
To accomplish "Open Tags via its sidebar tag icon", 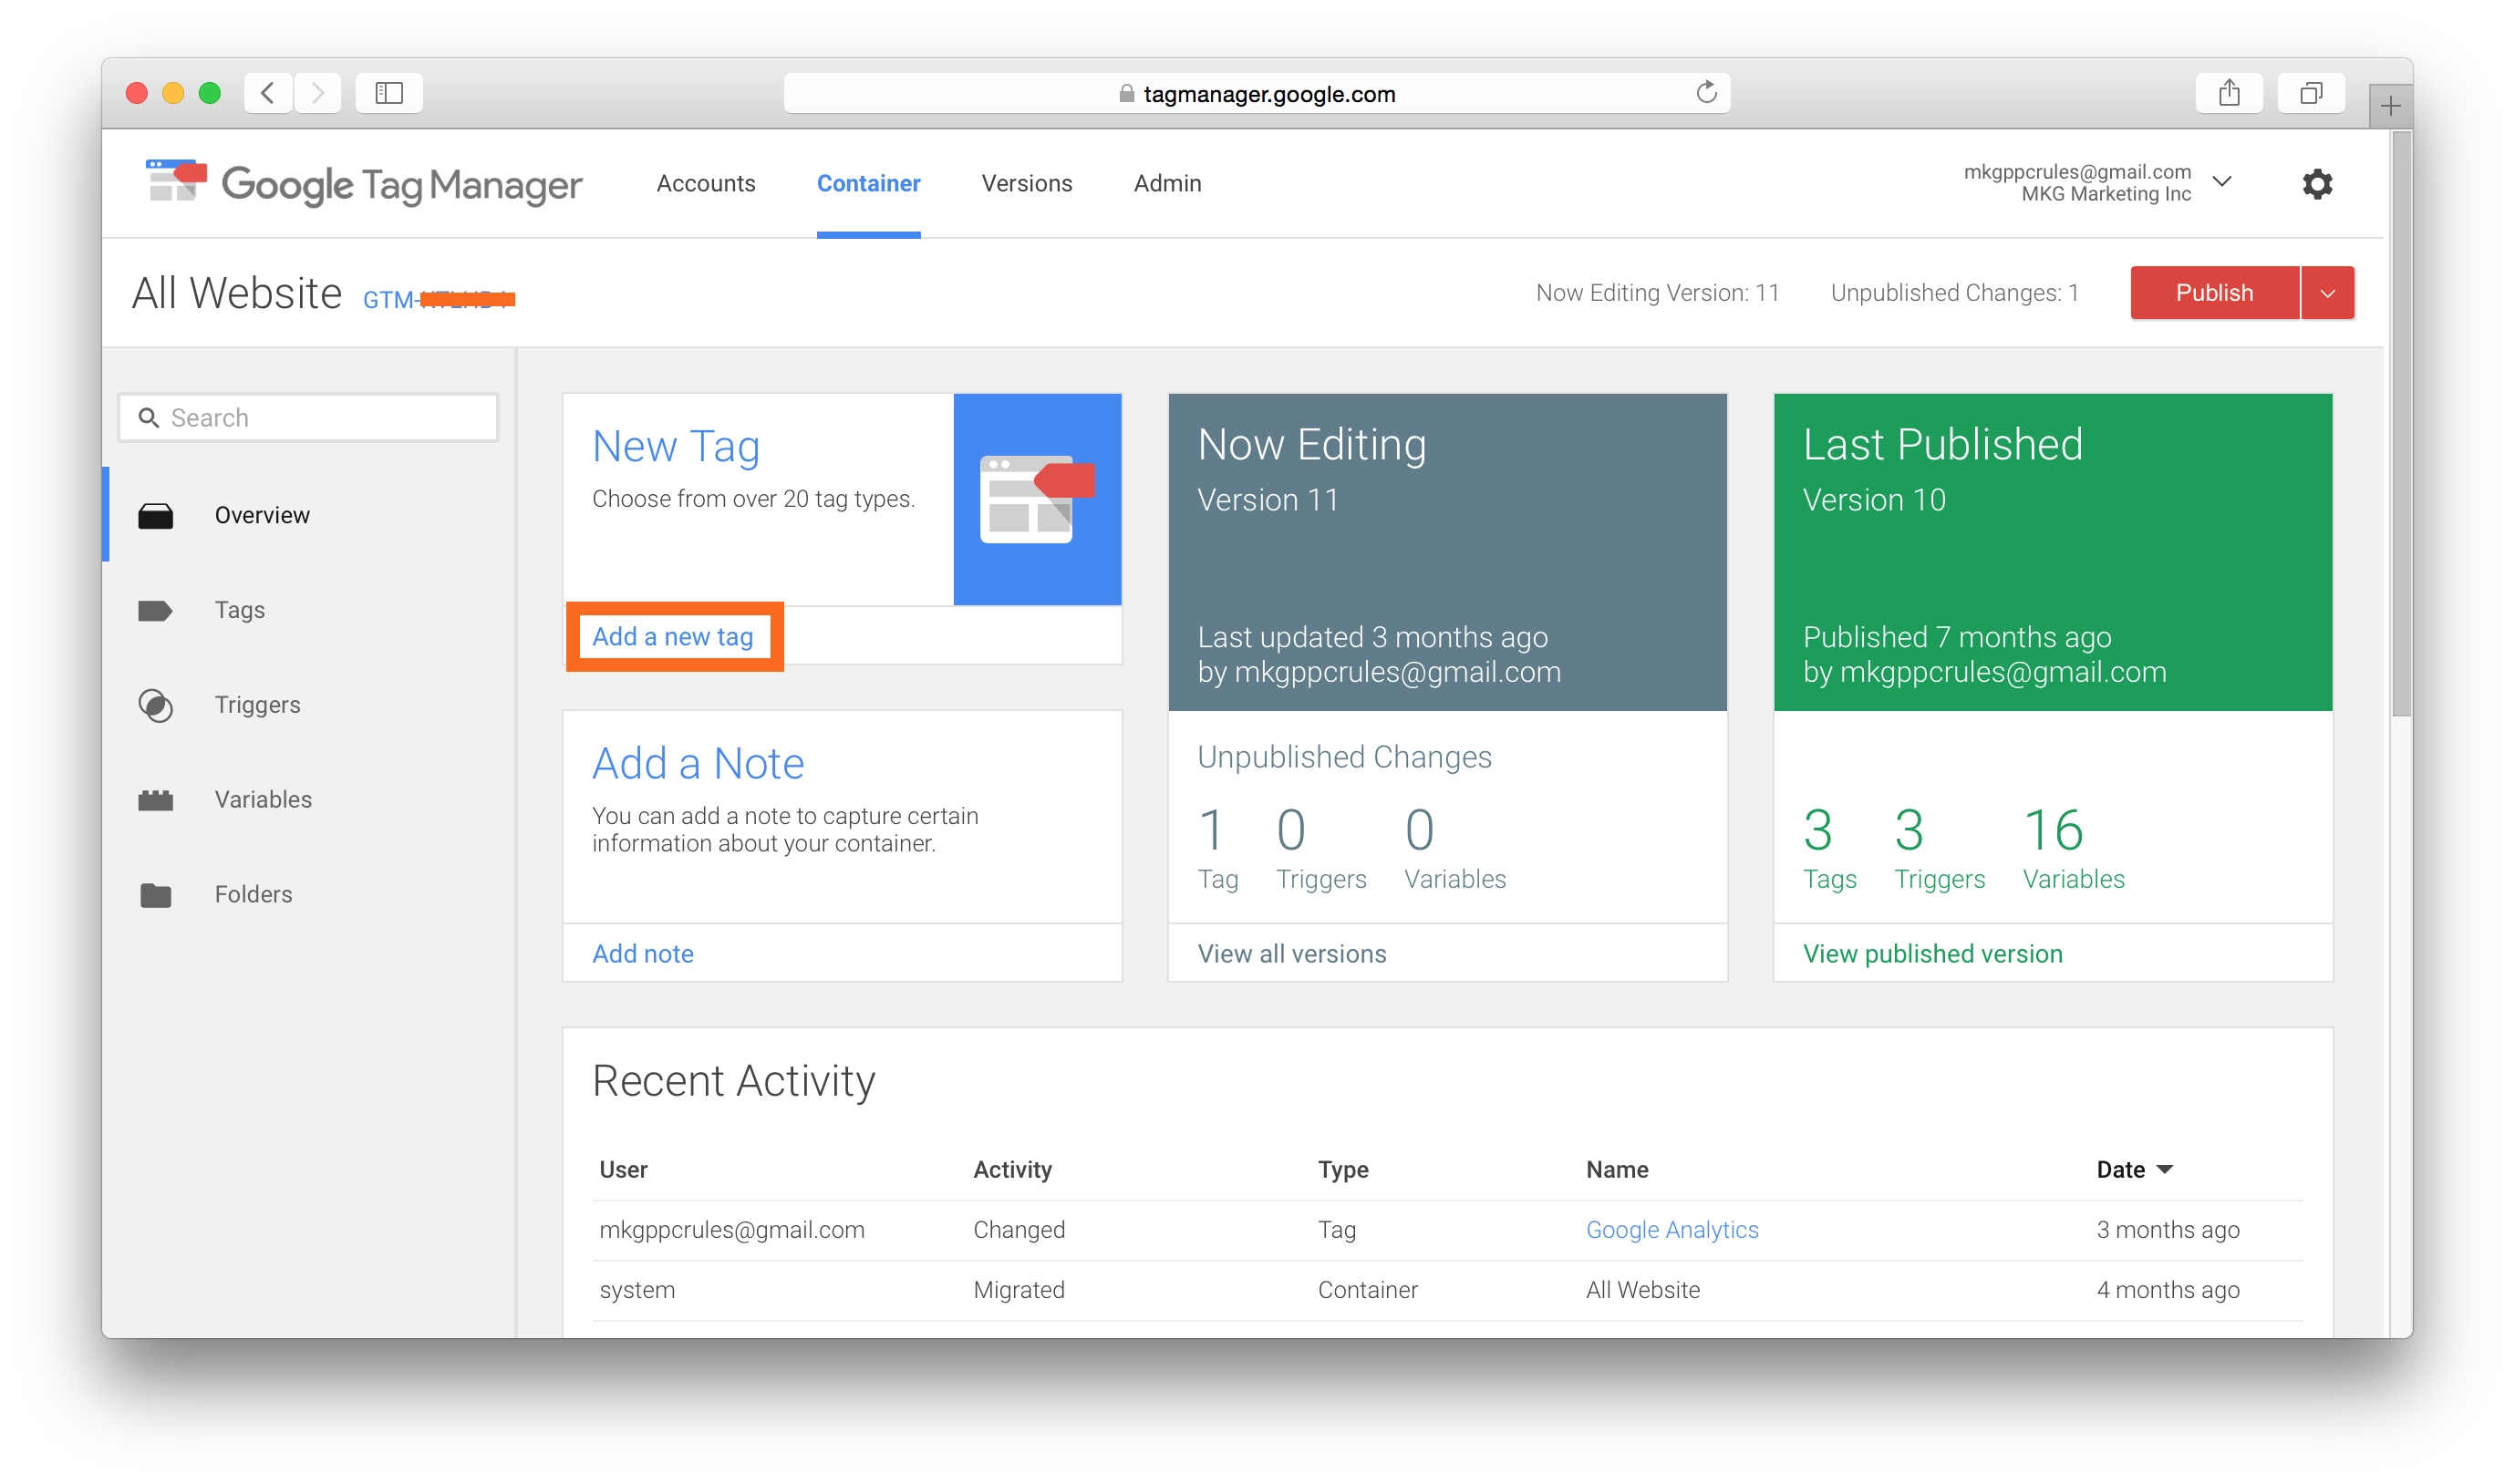I will pyautogui.click(x=155, y=610).
